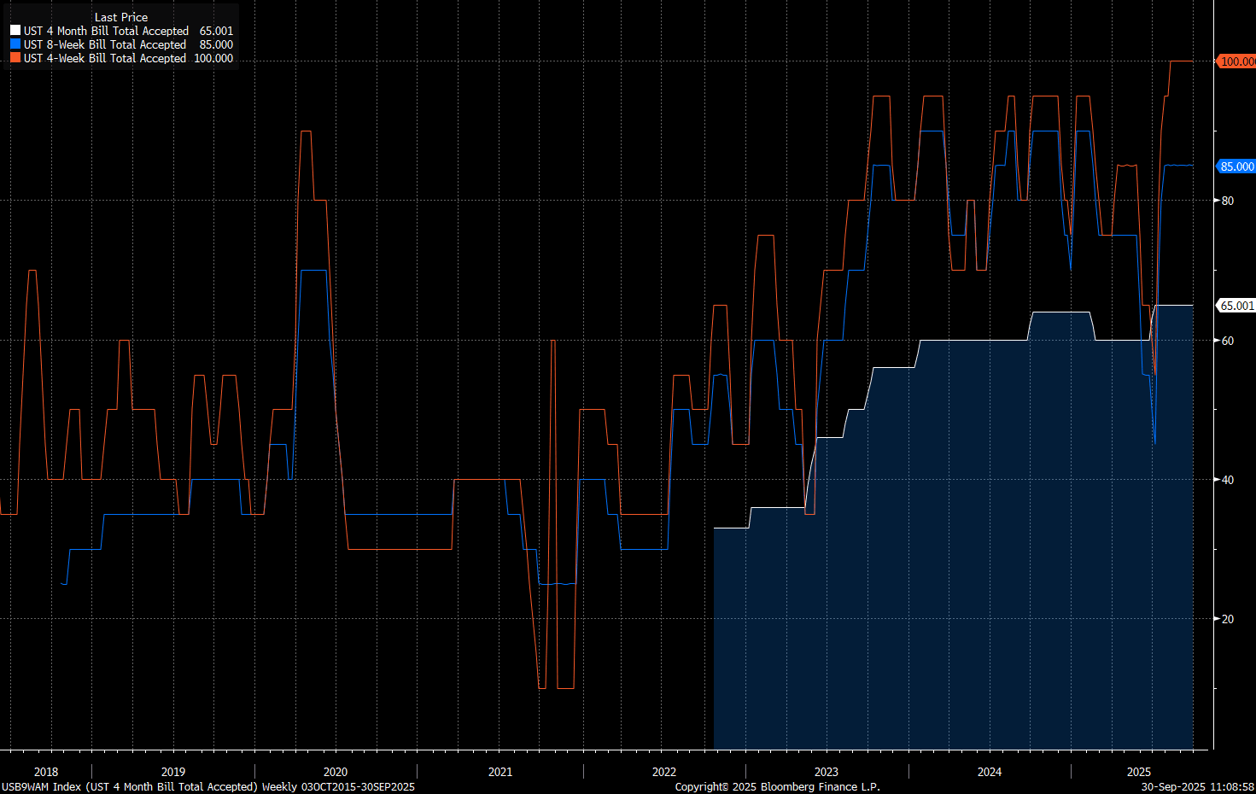Click the white 65.001 price tag on axis
This screenshot has height=794, width=1256.
click(1236, 306)
